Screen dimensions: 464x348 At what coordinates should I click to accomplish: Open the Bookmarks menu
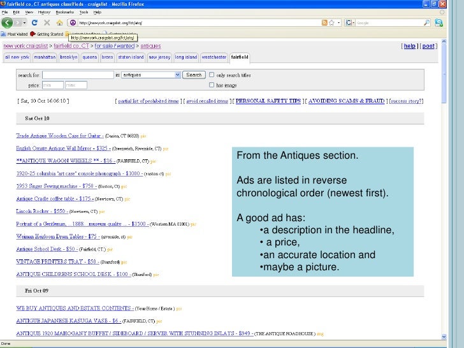click(65, 12)
